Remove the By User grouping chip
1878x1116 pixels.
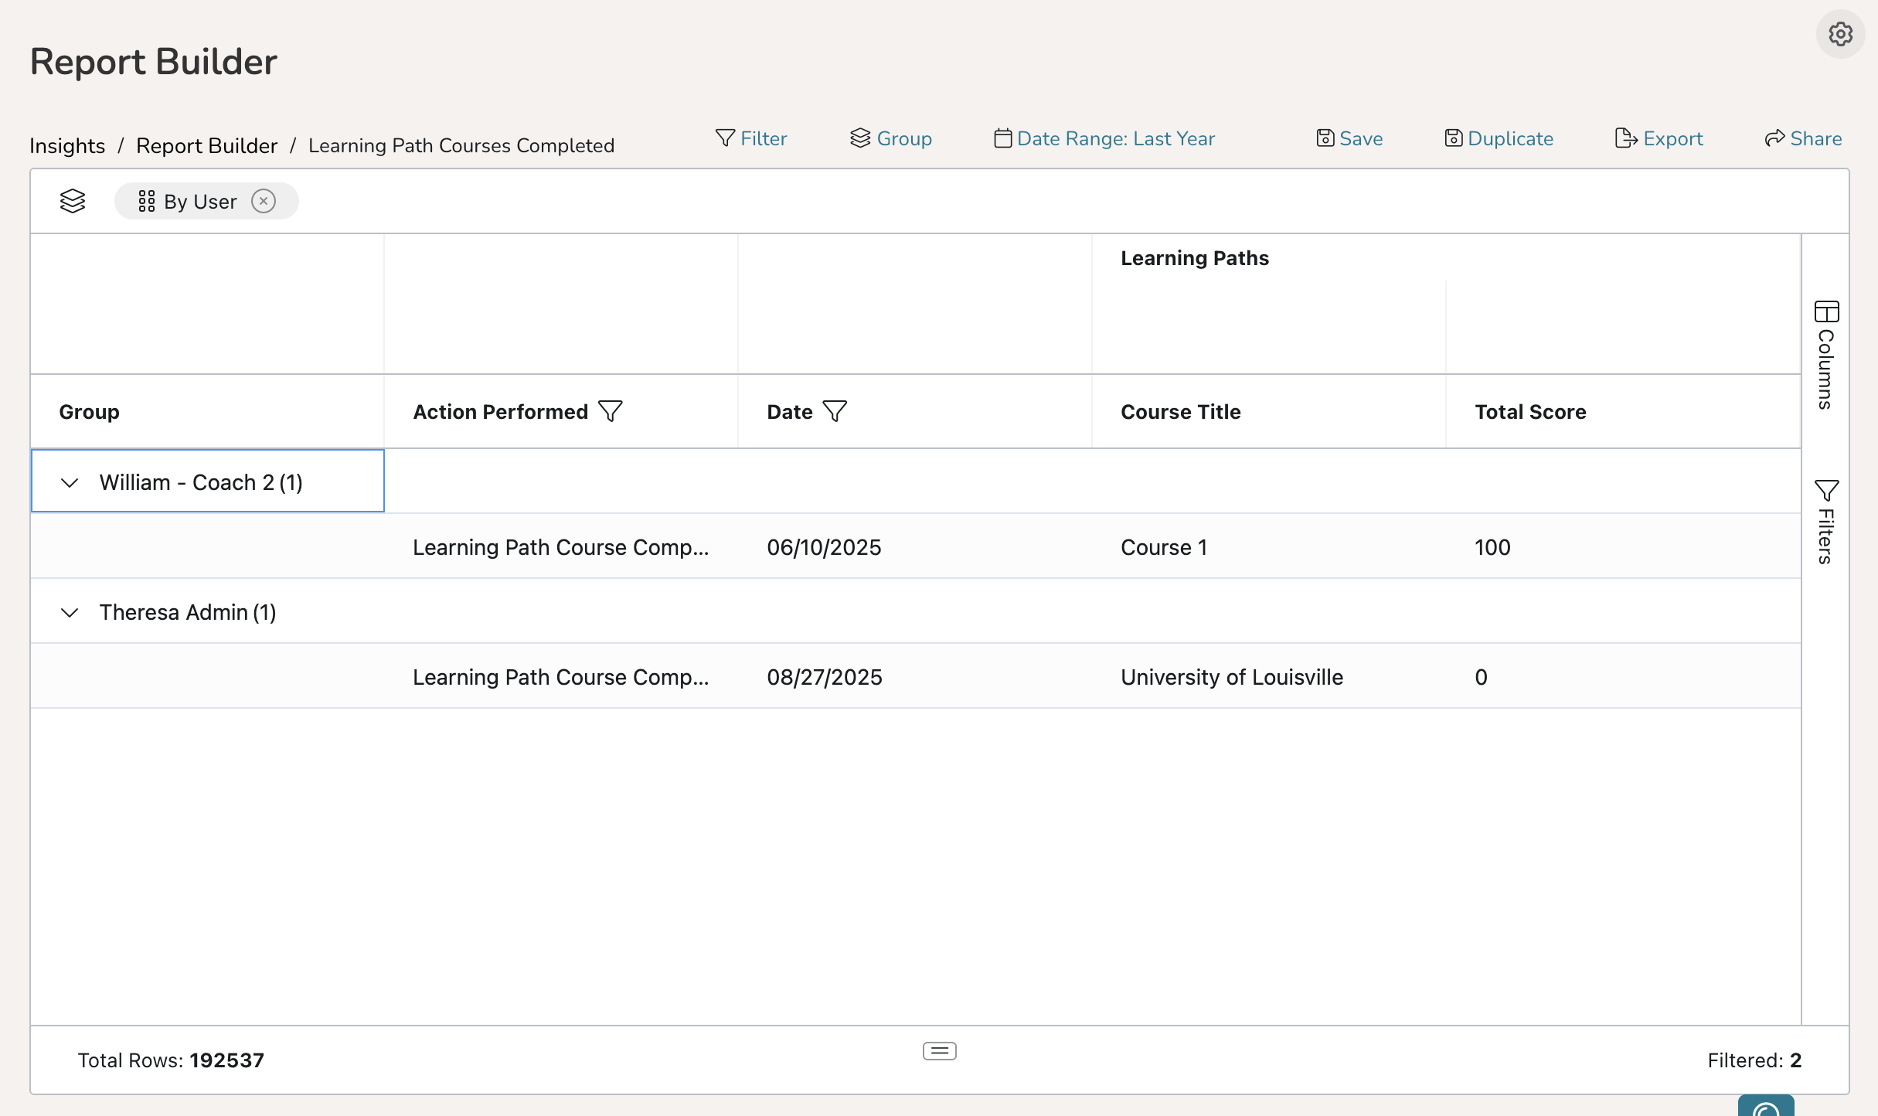point(264,201)
